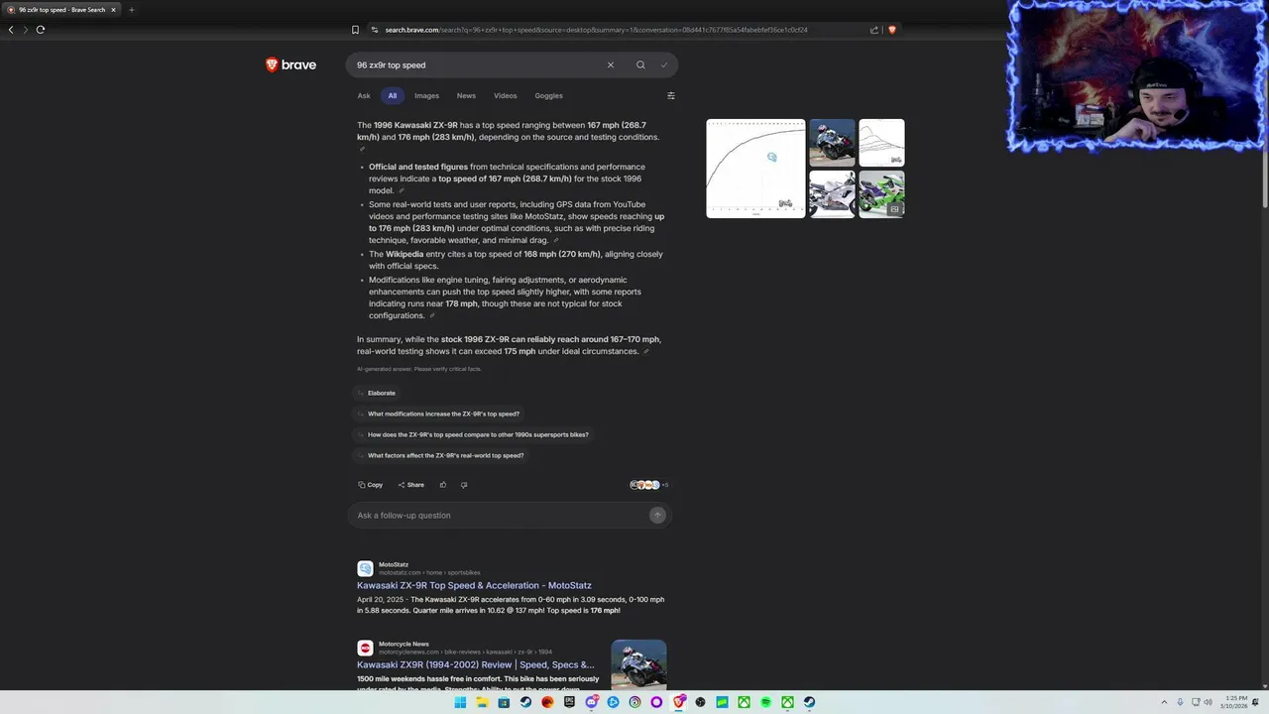Image resolution: width=1269 pixels, height=714 pixels.
Task: Send the follow-up with the arrow button
Action: click(x=657, y=516)
